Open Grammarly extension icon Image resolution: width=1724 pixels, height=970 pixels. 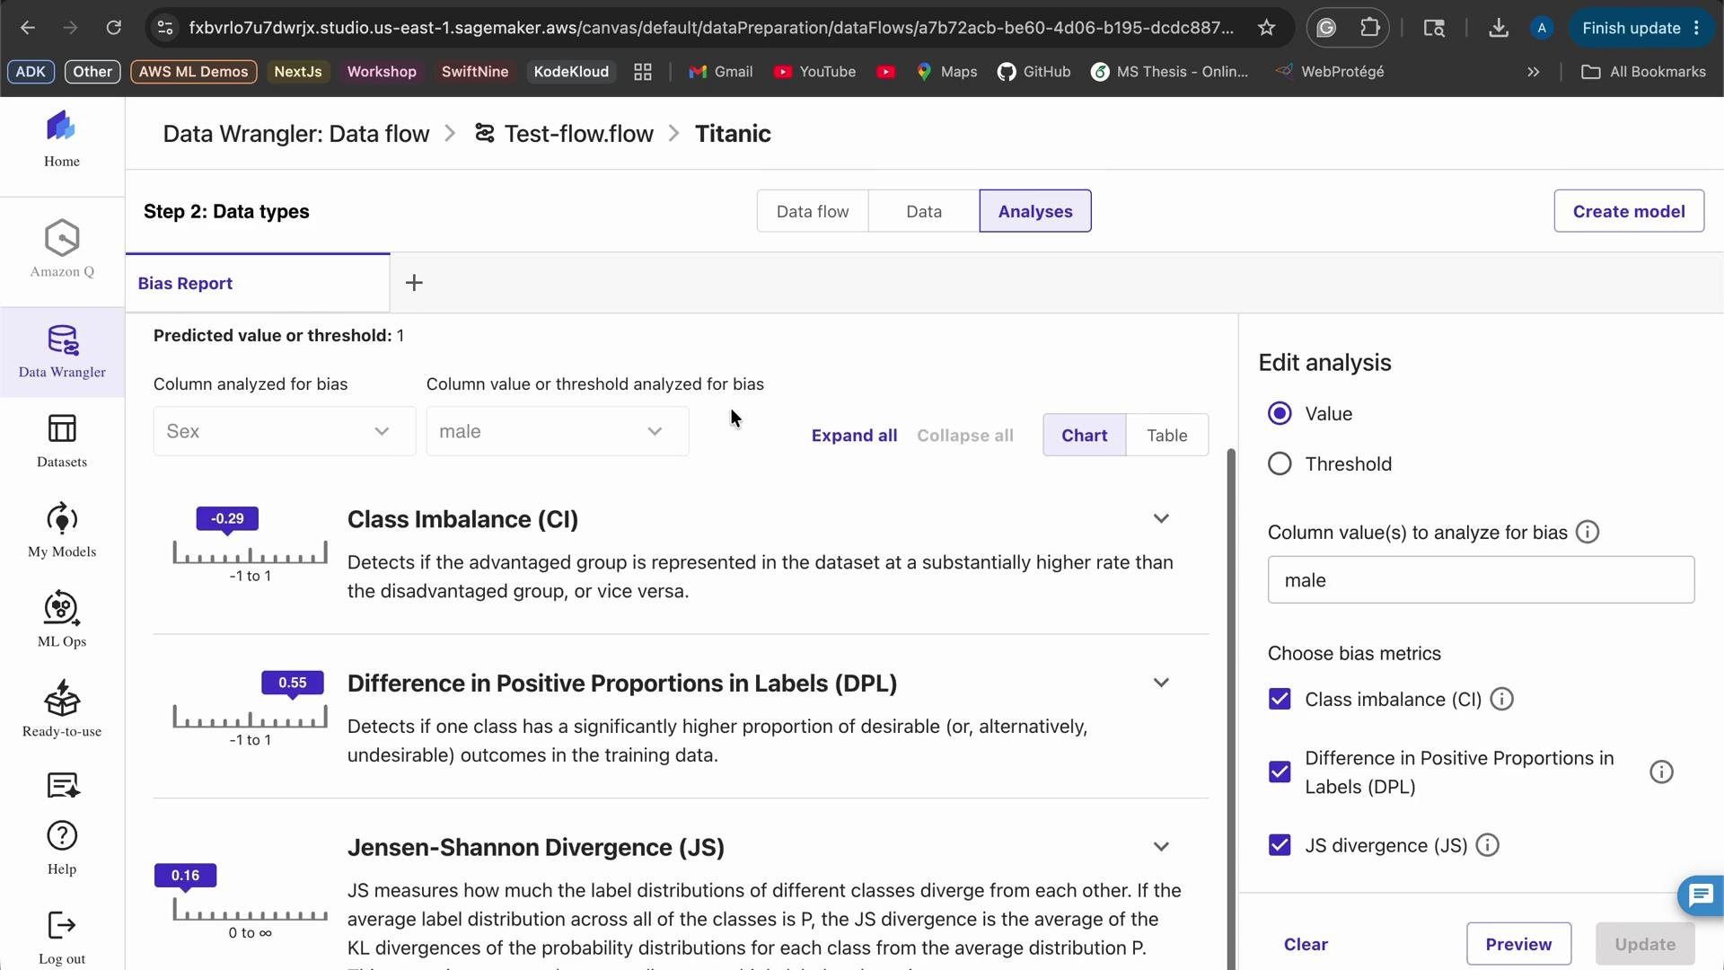coord(1326,28)
